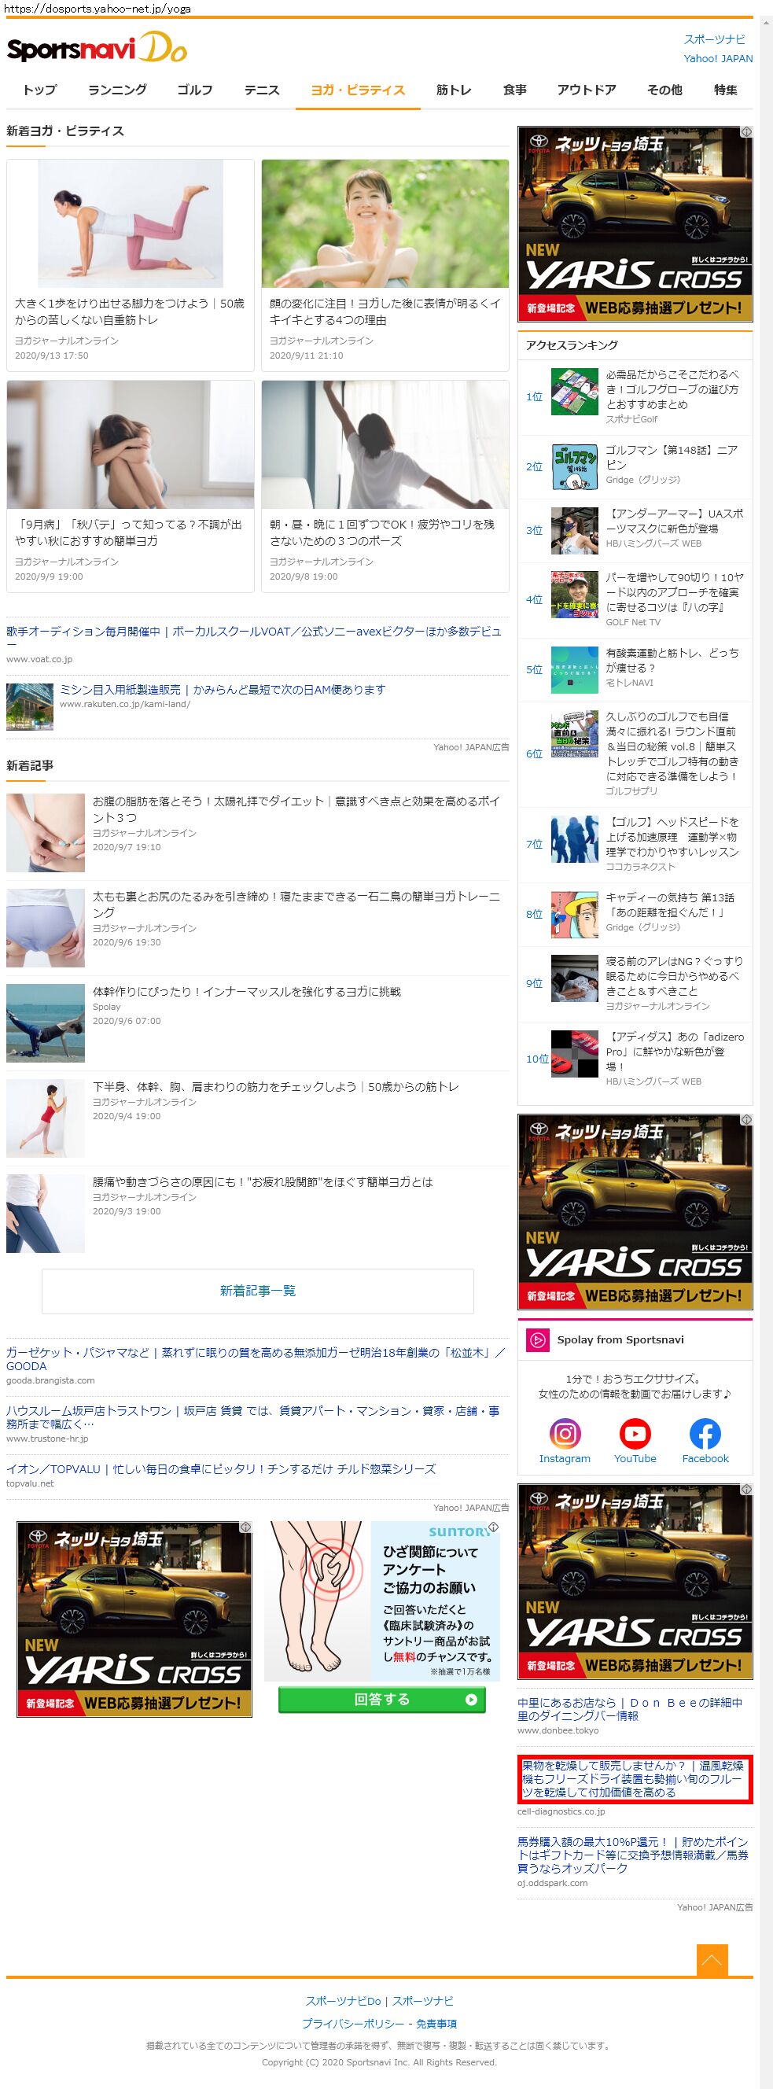The height and width of the screenshot is (2089, 773).
Task: Open イオン／TOPVALU チルド惣菜 ad link
Action: click(221, 1468)
